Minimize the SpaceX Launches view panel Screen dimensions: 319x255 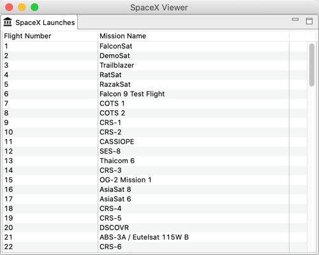point(295,19)
